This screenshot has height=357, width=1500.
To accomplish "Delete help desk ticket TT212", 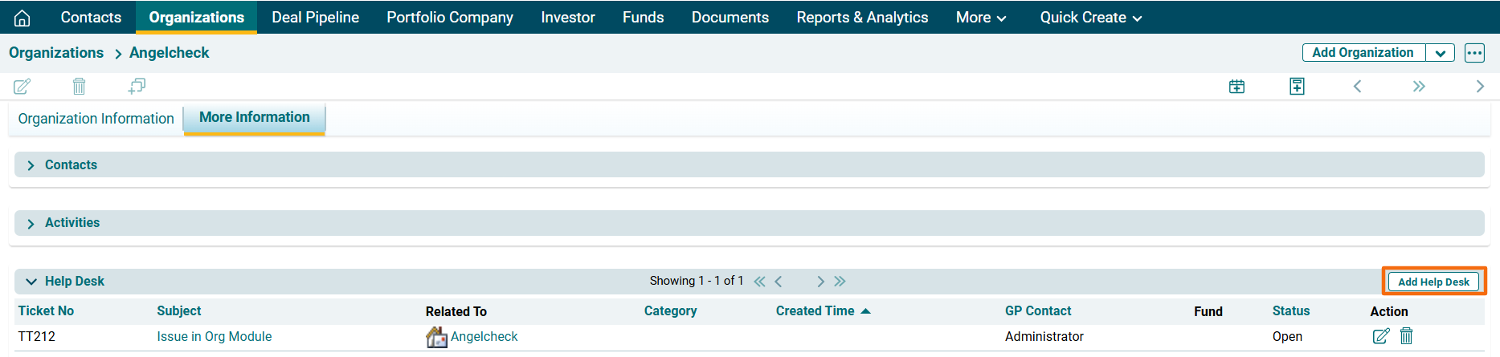I will click(1406, 336).
